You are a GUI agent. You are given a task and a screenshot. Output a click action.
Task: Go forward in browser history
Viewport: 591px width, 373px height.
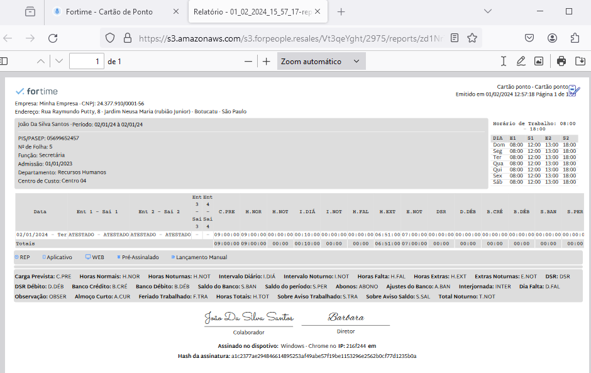(30, 38)
